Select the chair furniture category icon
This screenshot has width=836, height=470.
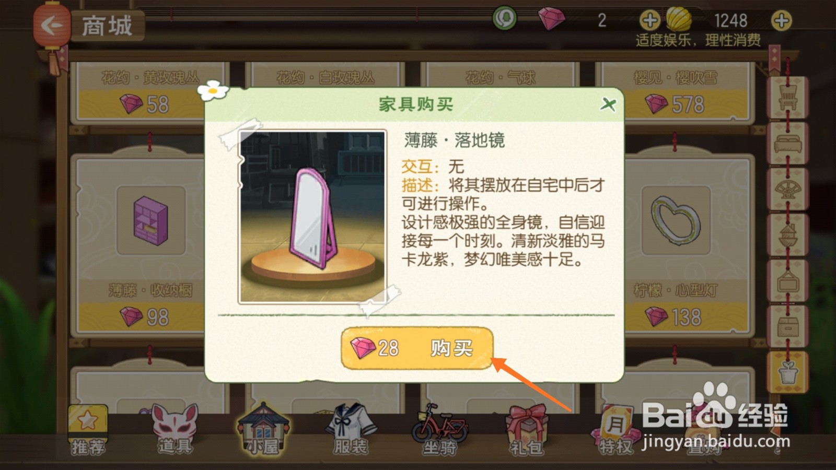tap(787, 97)
